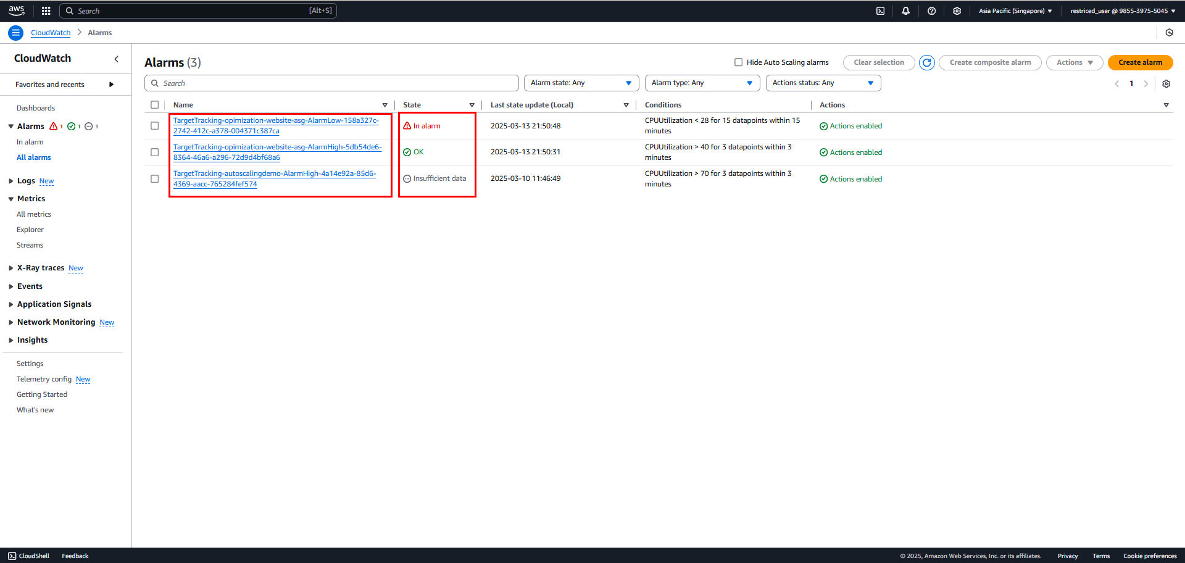Click the alarms search field
The width and height of the screenshot is (1185, 563).
(331, 83)
